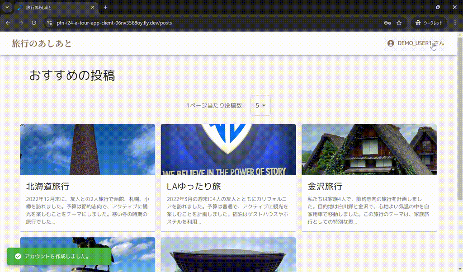Open the posts-per-page dropdown showing 5
The width and height of the screenshot is (463, 272).
(x=260, y=105)
